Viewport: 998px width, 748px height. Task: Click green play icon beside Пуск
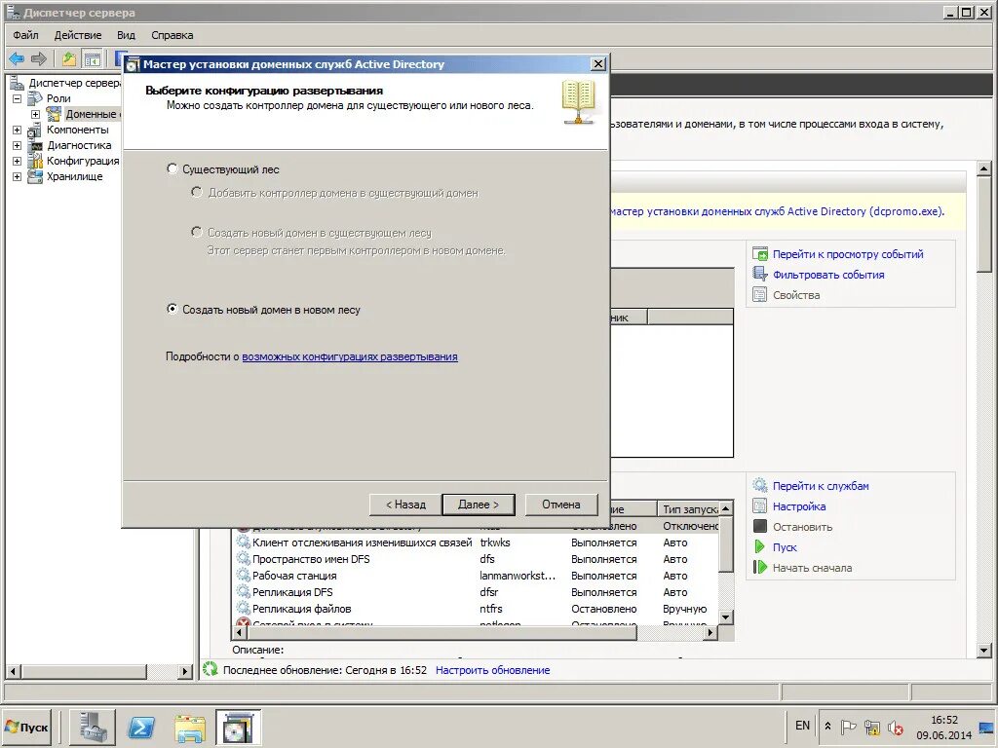click(760, 547)
